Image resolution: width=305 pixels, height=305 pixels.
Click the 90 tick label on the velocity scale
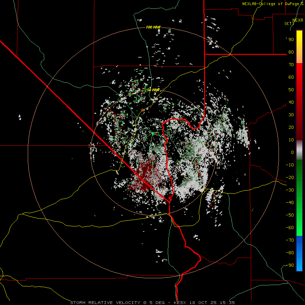click(x=291, y=40)
